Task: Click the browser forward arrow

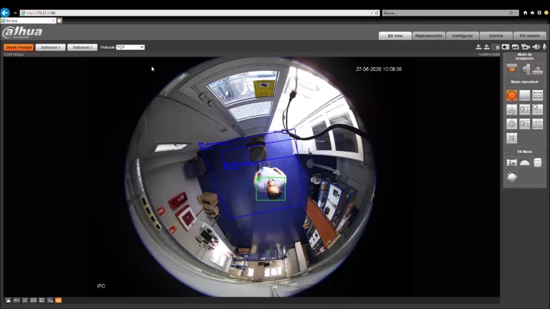Action: coord(15,13)
